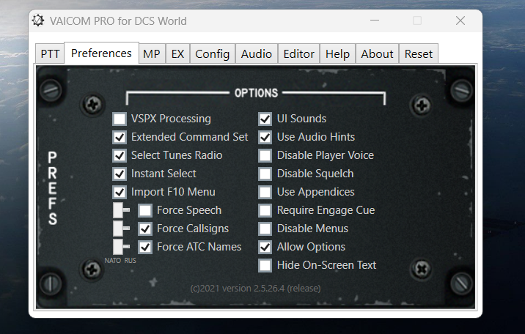The width and height of the screenshot is (525, 334).
Task: Select the Reset tab
Action: pyautogui.click(x=419, y=53)
